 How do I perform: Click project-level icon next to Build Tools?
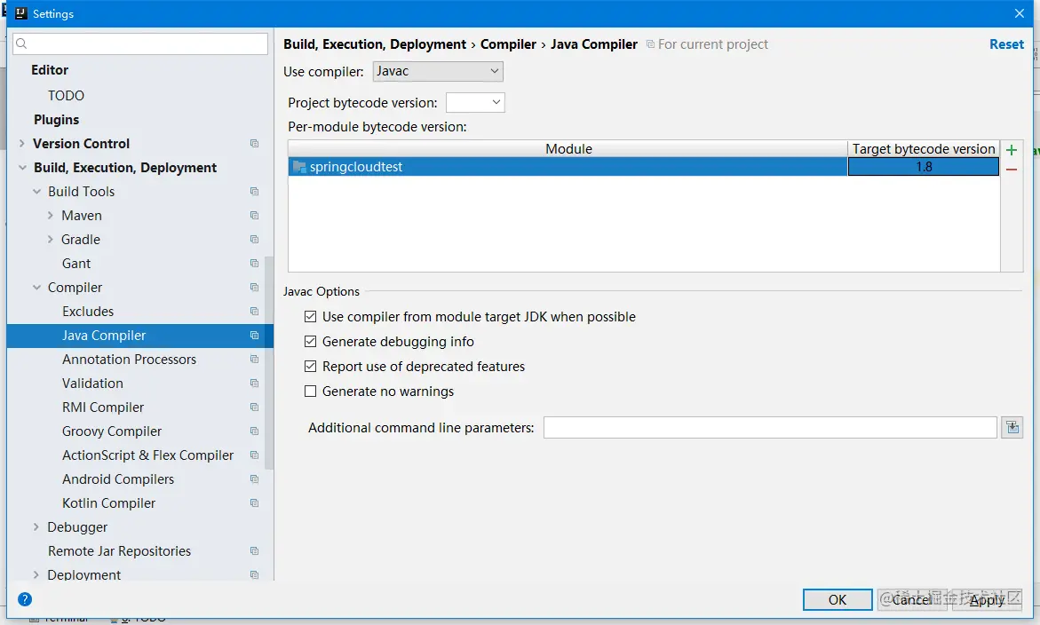coord(254,191)
